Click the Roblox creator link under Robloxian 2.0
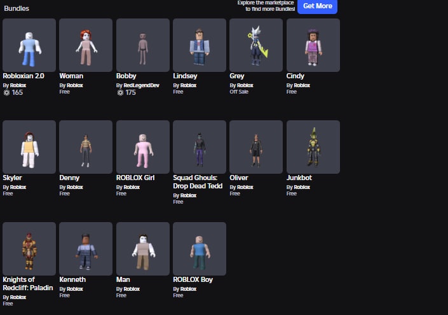Screen dimensions: 448x315 pyautogui.click(x=18, y=85)
